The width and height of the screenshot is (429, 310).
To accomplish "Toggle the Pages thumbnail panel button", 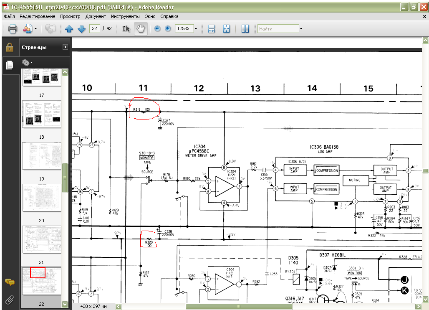I will point(9,65).
